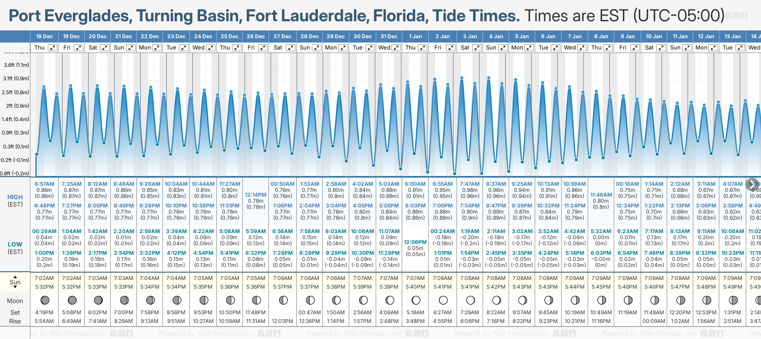Click the expand icon beside Sun 21 Dec
Image resolution: width=761 pixels, height=339 pixels.
[x=131, y=48]
